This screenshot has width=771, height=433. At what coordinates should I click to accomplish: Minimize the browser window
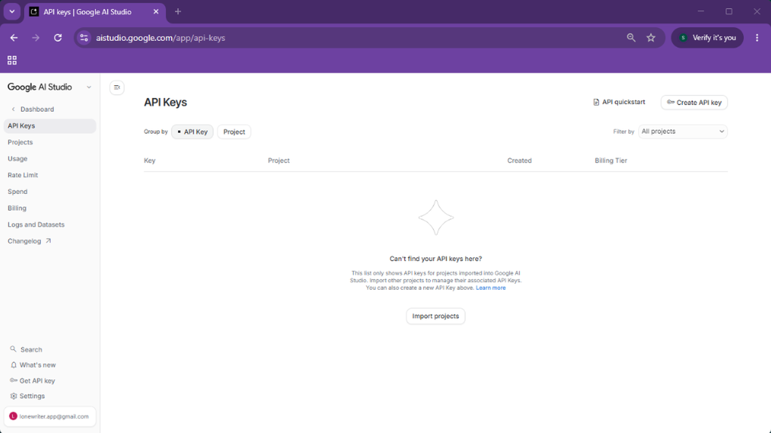(x=701, y=11)
